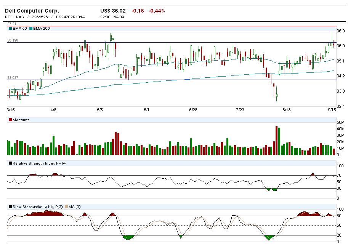This screenshot has height=245, width=348.
Task: Click the 6/28 date axis label
Action: [193, 110]
